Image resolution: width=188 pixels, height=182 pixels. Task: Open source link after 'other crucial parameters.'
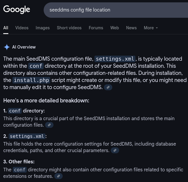pos(115,150)
